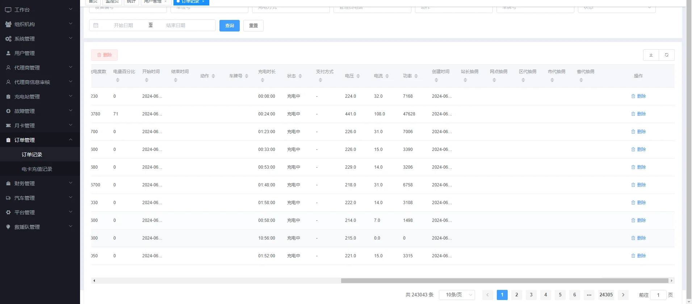Click sort arrows beside 功率 header
The width and height of the screenshot is (692, 304).
coord(416,76)
